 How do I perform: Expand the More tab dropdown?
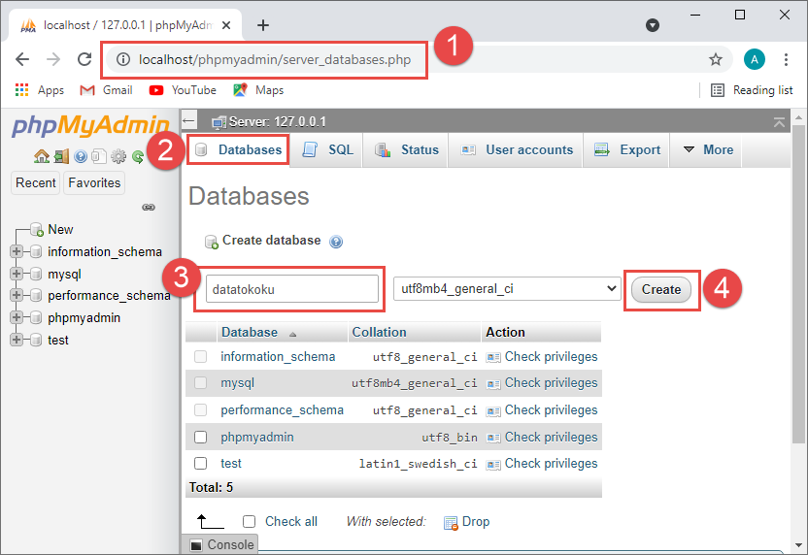(708, 149)
